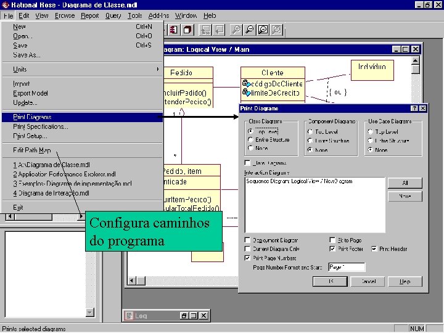Screen dimensions: 444x333
Task: Choose Edit Path Map menu entry
Action: tap(82, 150)
